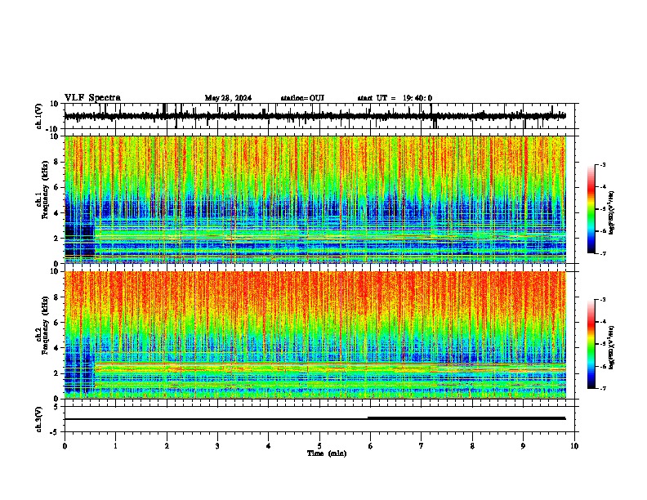This screenshot has width=647, height=500.
Task: Click the ch.3 voltage trace line
Action: 315,419
